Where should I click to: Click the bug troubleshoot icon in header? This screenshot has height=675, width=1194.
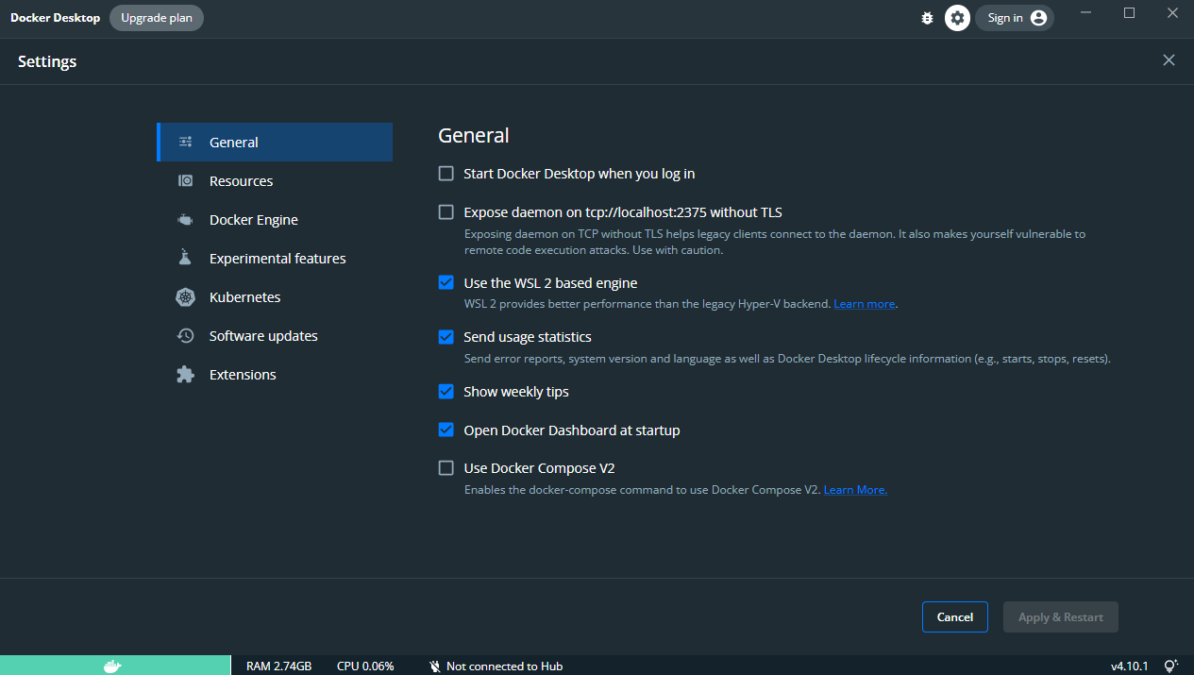[x=927, y=18]
